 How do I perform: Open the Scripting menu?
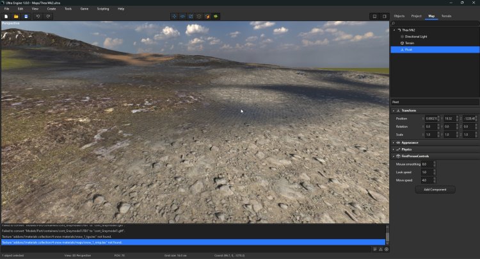click(102, 8)
